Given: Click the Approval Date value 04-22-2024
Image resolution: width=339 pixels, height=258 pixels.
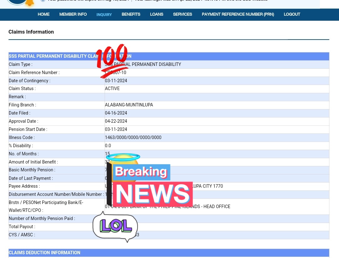Looking at the screenshot, I should click(116, 121).
